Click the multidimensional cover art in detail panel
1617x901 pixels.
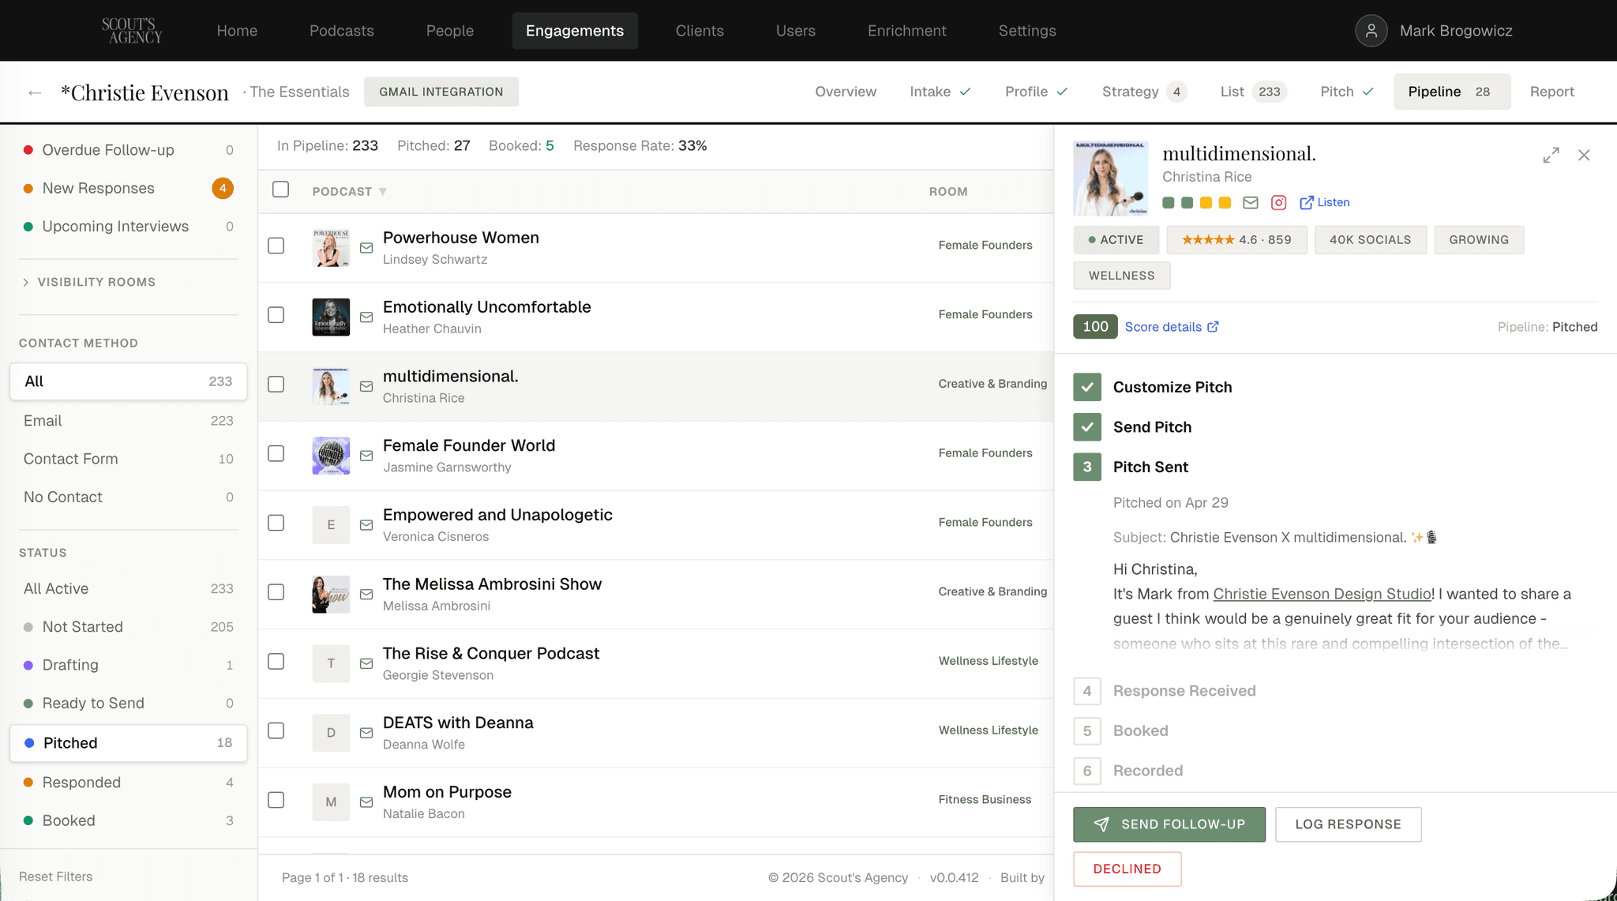pyautogui.click(x=1111, y=178)
